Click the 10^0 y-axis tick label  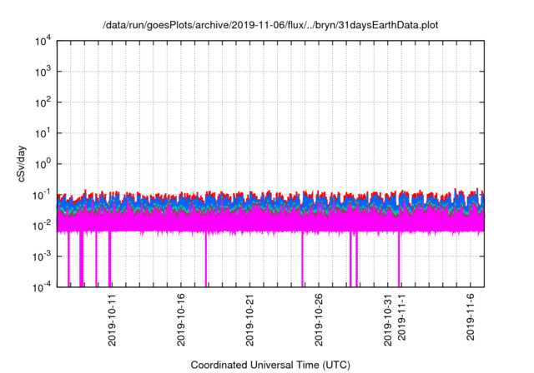tap(43, 164)
